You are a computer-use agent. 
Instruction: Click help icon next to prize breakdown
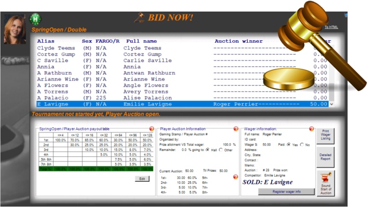tap(236, 177)
